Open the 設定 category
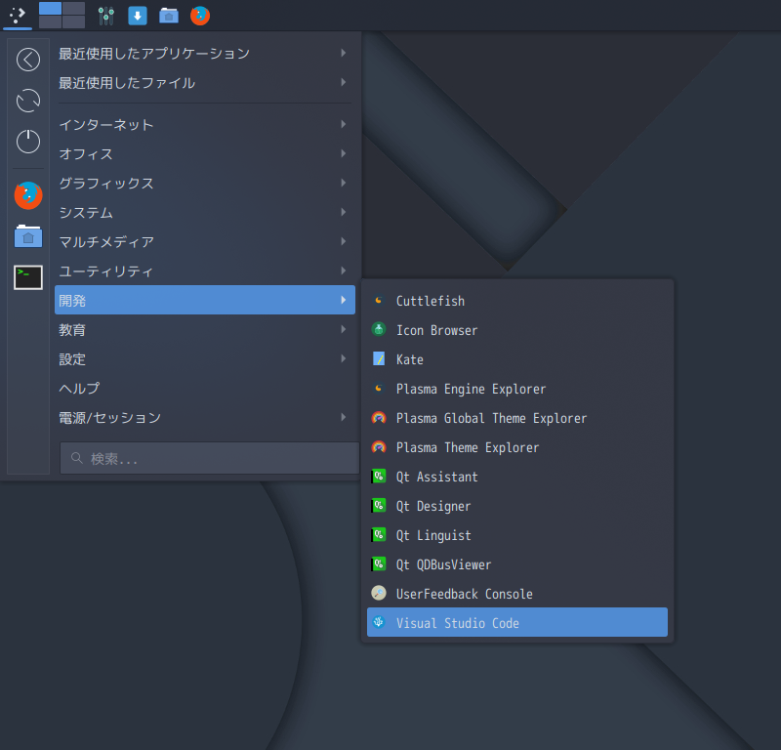This screenshot has width=781, height=750. coord(205,358)
